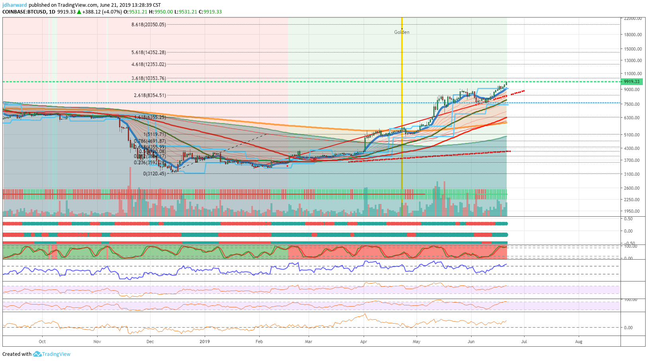Click the H:9950.00 high value
This screenshot has height=361, width=648.
point(161,12)
